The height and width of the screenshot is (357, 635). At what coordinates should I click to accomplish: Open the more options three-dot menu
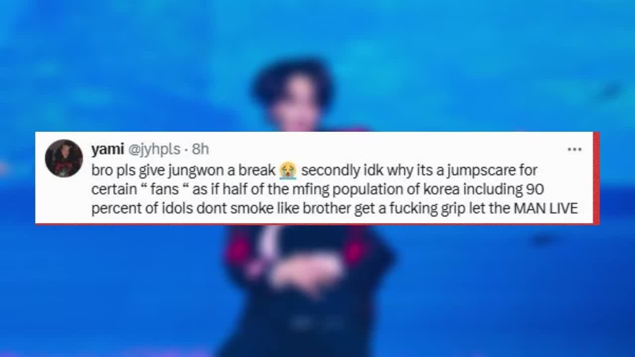574,149
